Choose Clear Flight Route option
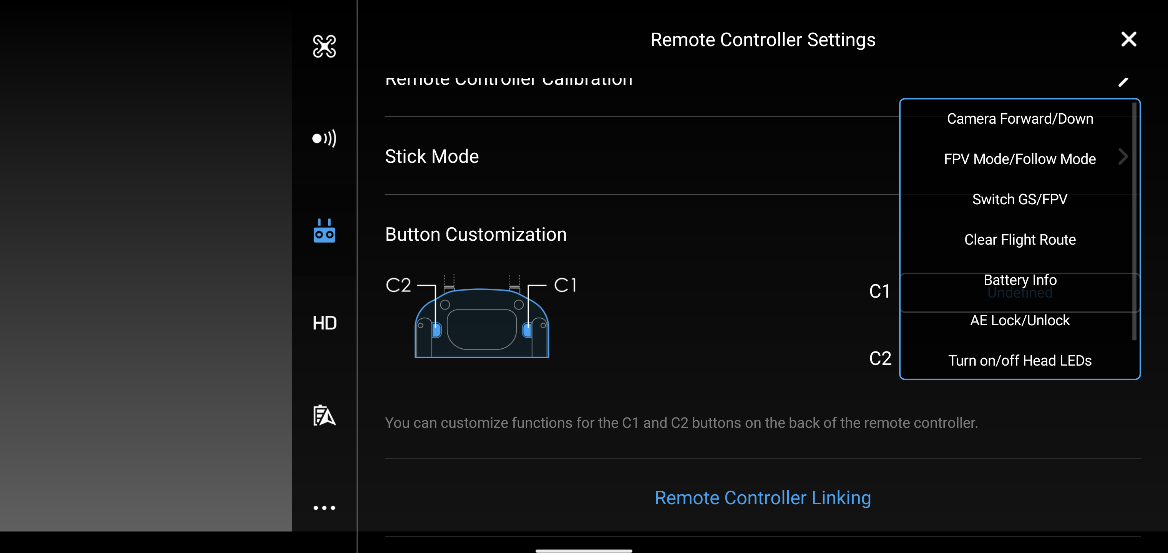Viewport: 1168px width, 553px height. click(x=1020, y=240)
